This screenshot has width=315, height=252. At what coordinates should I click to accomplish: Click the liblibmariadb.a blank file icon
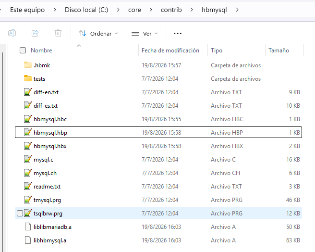click(28, 227)
